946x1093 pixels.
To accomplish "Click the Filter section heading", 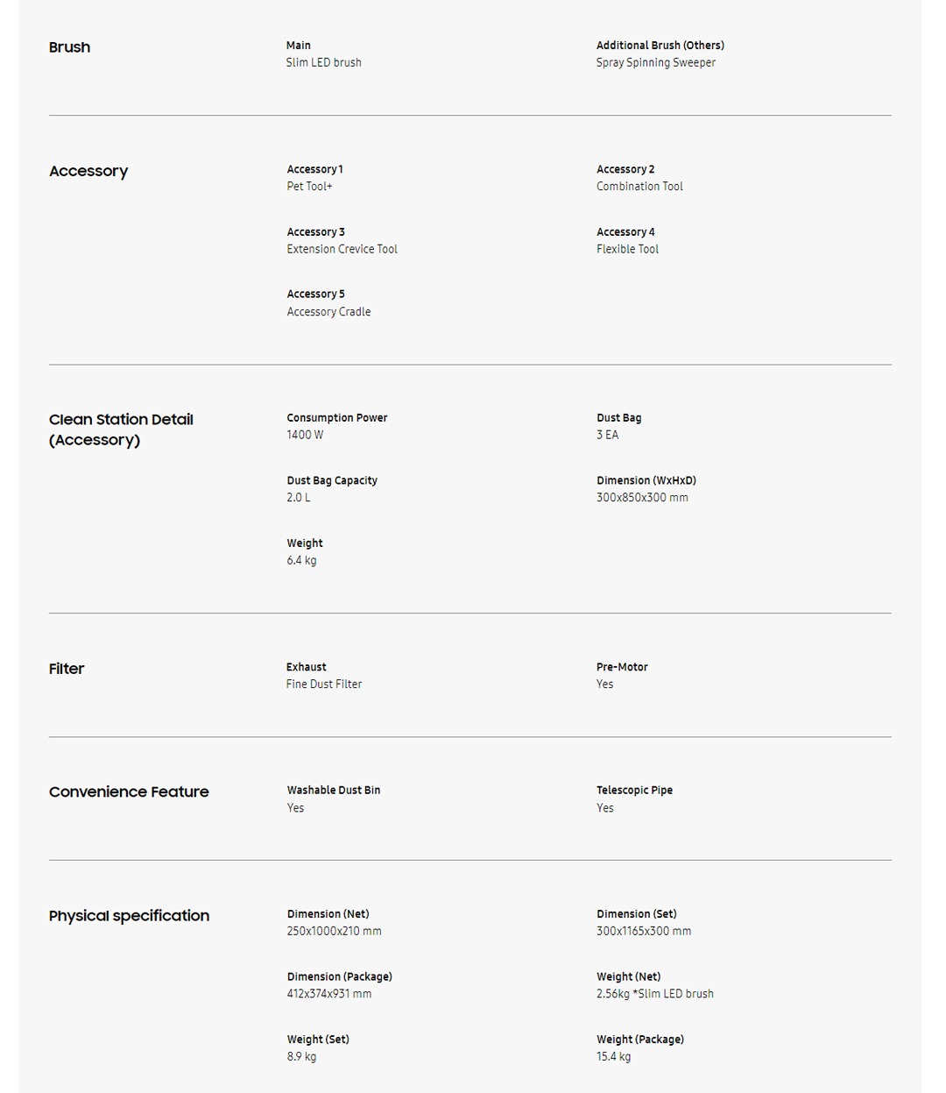I will click(67, 669).
